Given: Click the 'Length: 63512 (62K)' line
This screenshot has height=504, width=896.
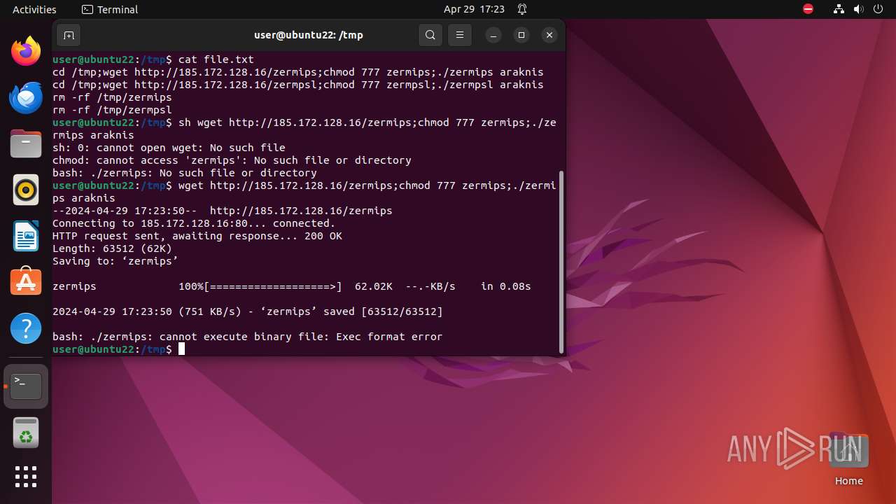Looking at the screenshot, I should click(112, 248).
